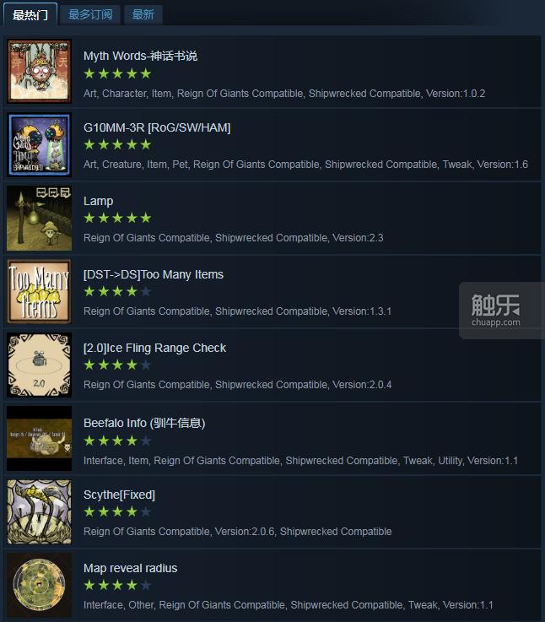The image size is (545, 622).
Task: Click the [2.0]Ice Fling Range Check title
Action: (x=154, y=348)
